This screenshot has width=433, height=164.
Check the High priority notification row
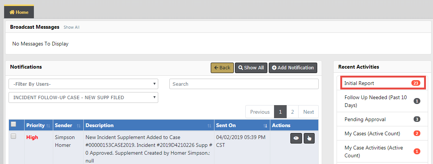[14, 136]
